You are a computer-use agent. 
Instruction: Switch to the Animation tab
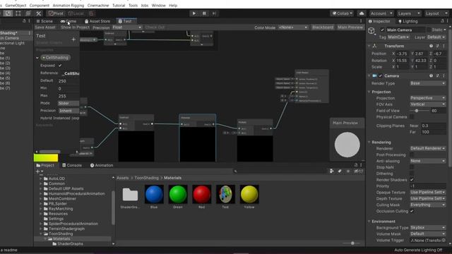tap(102, 165)
